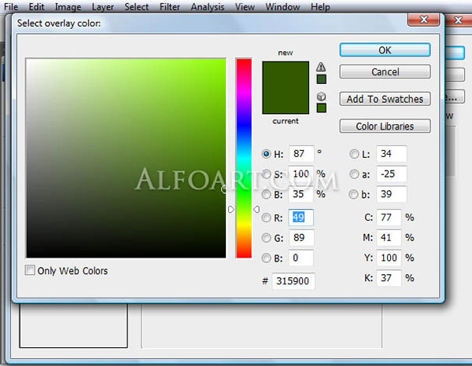Click the G field showing 89
The width and height of the screenshot is (472, 366).
click(301, 238)
